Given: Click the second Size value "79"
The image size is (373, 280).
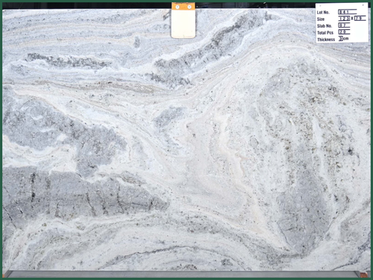Looking at the screenshot, I should click(360, 18).
